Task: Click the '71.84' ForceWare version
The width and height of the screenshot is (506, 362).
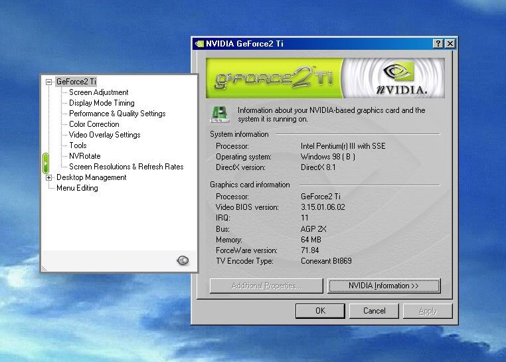Action: [310, 250]
